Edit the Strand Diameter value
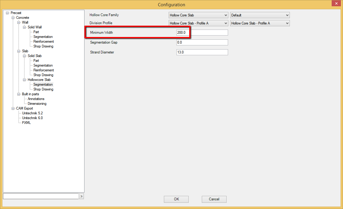This screenshot has width=343, height=209. (x=202, y=52)
